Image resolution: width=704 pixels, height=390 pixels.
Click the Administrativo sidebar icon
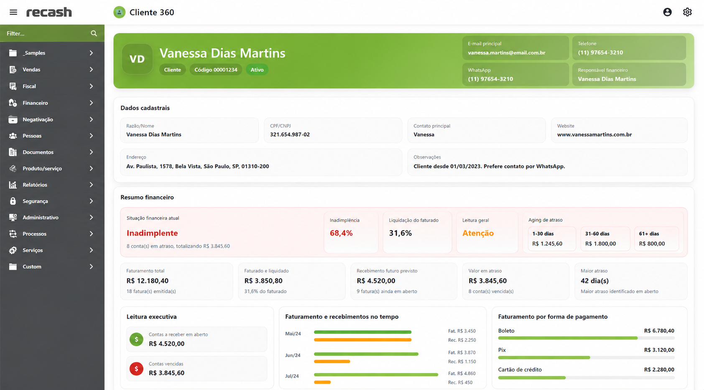click(13, 218)
